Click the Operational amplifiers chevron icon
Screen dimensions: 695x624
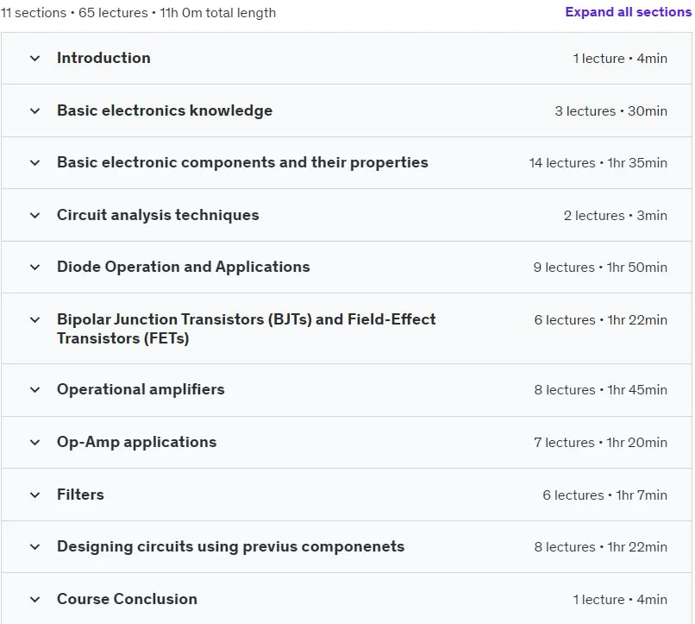35,390
